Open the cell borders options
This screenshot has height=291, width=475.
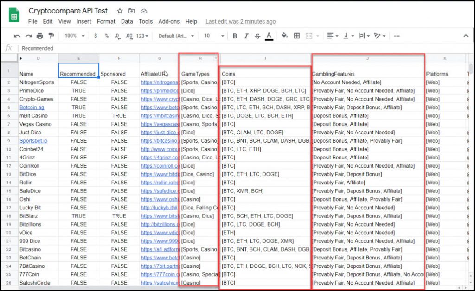(297, 36)
